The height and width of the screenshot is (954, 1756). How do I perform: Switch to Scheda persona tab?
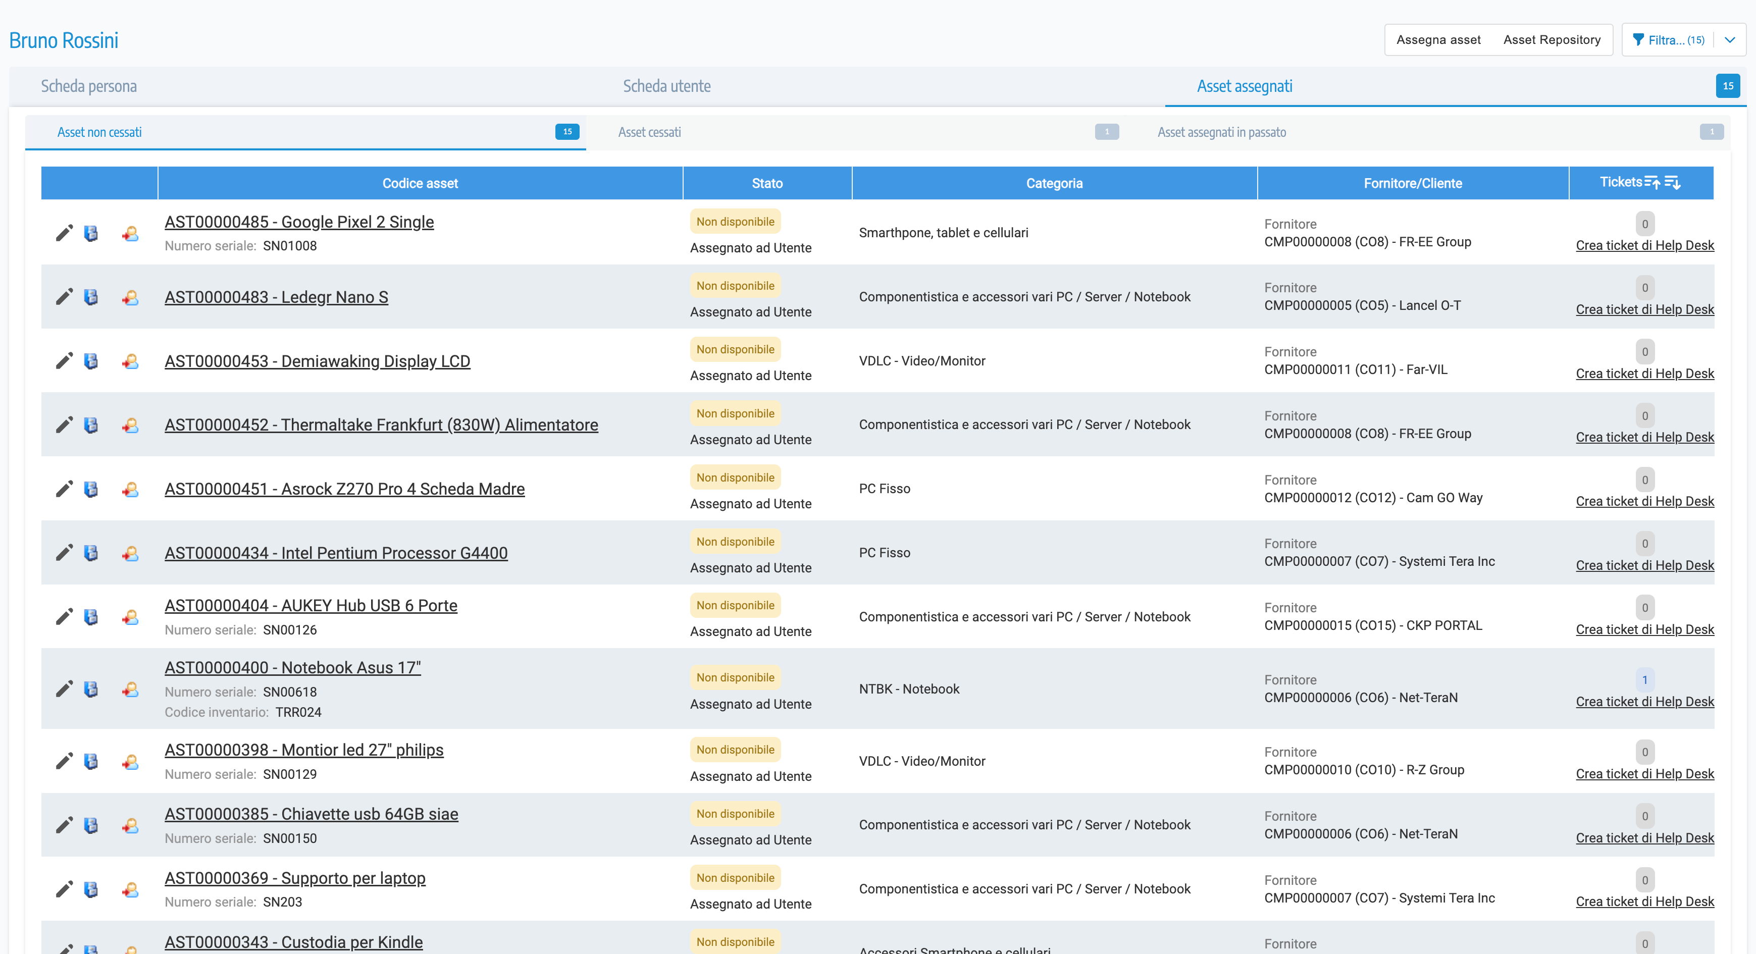click(x=89, y=86)
